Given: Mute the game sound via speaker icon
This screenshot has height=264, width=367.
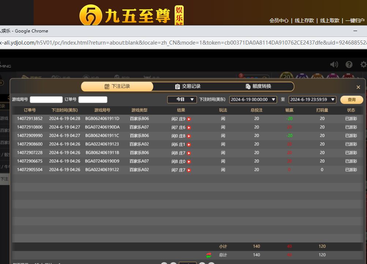Looking at the screenshot, I should 334,65.
